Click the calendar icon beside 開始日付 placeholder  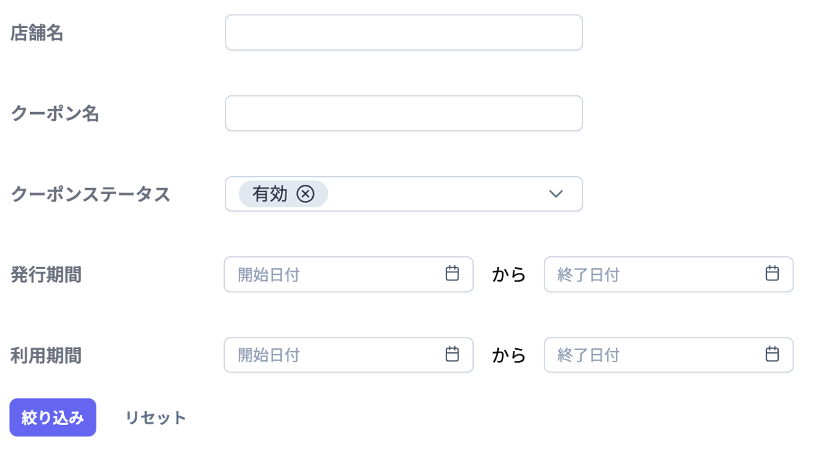click(x=453, y=274)
